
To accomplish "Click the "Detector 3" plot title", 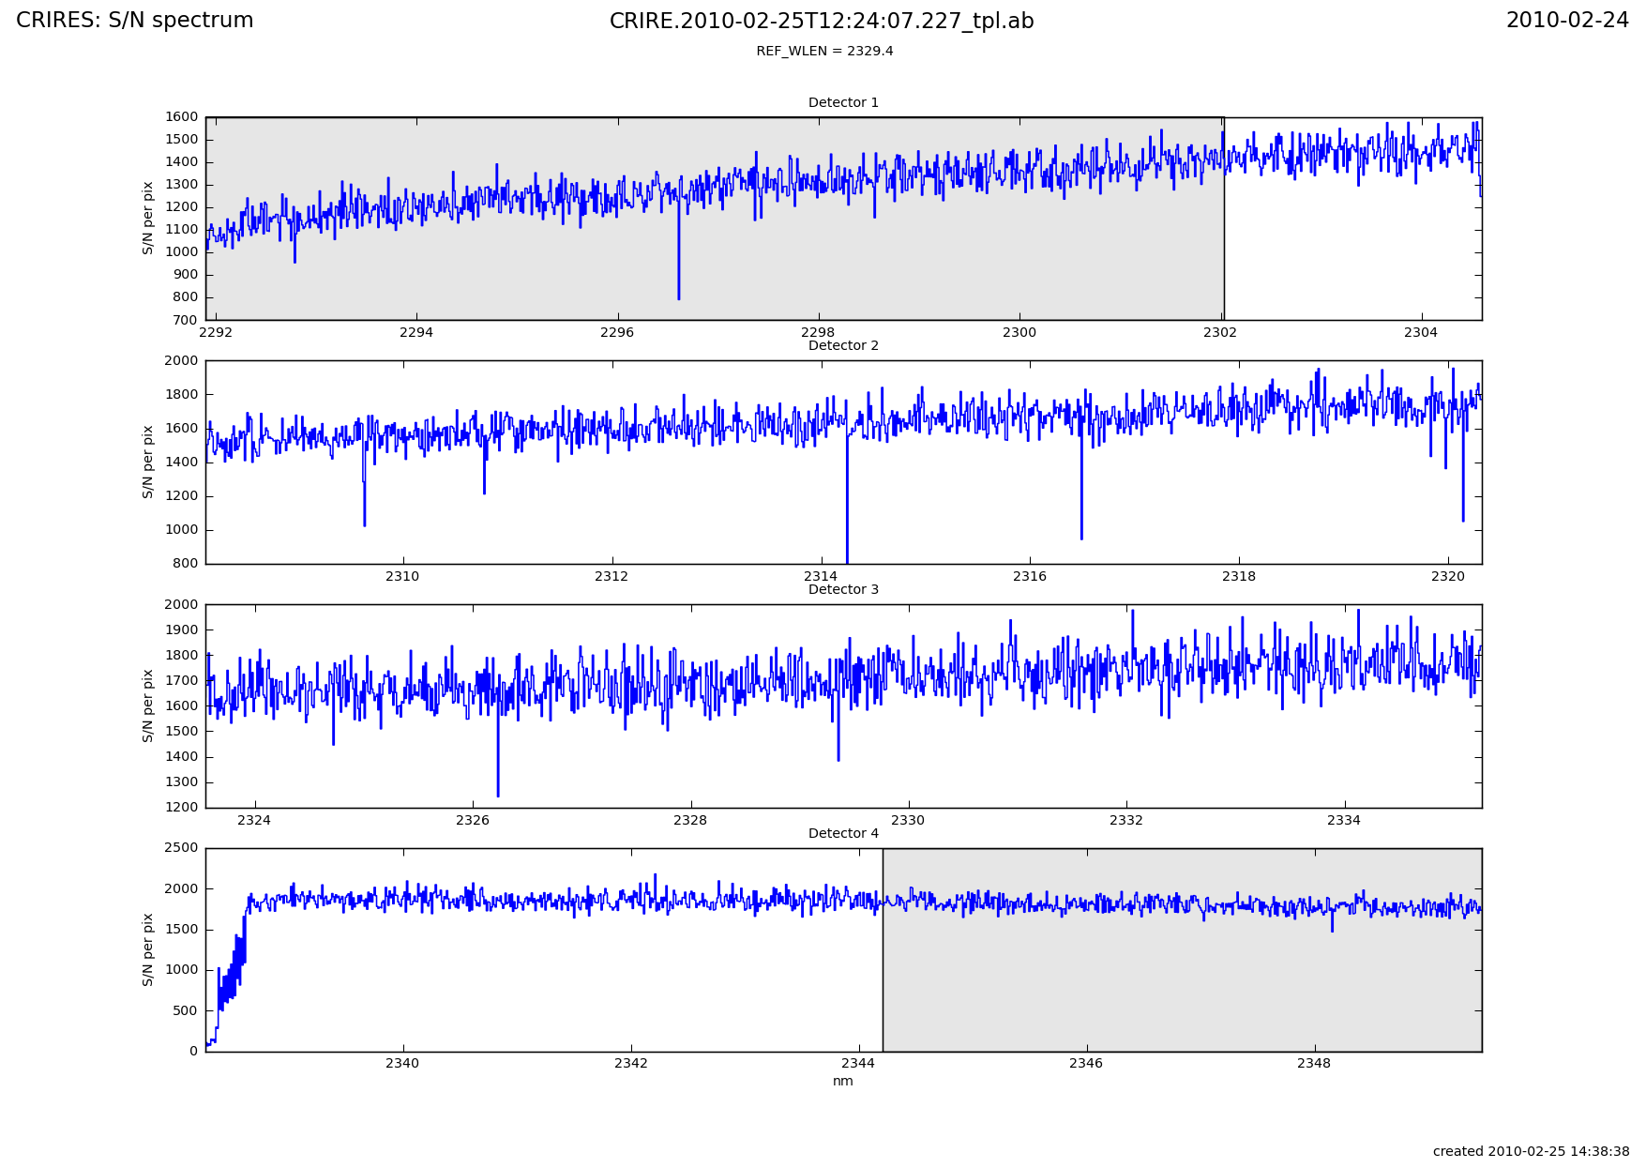I will [x=843, y=589].
